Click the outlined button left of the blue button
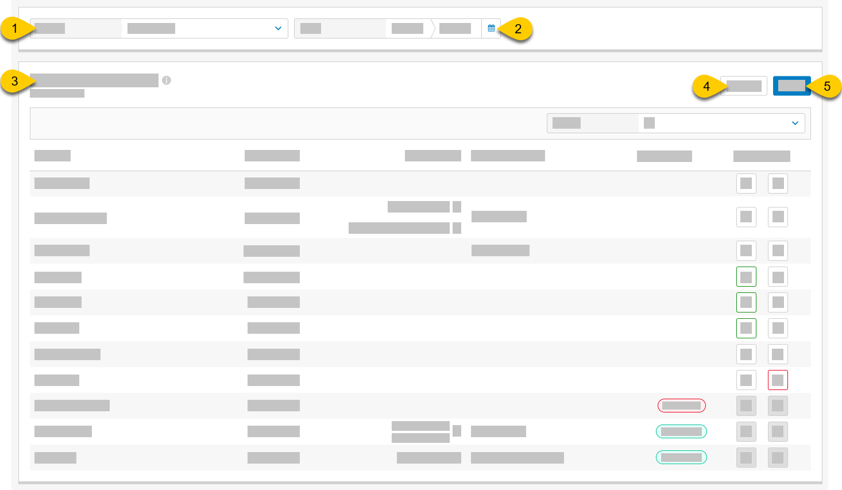The height and width of the screenshot is (490, 842). coord(743,86)
